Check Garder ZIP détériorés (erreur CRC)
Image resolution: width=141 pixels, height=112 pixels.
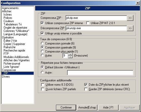(x=86, y=89)
